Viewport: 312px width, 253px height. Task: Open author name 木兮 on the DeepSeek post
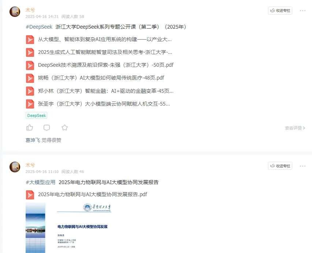30,10
